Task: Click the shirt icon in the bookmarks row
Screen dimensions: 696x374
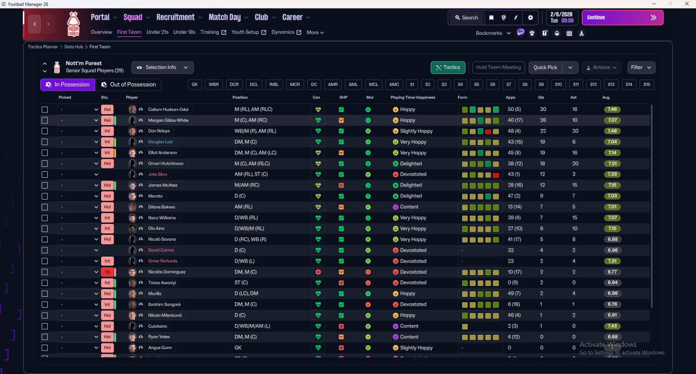Action: [532, 33]
